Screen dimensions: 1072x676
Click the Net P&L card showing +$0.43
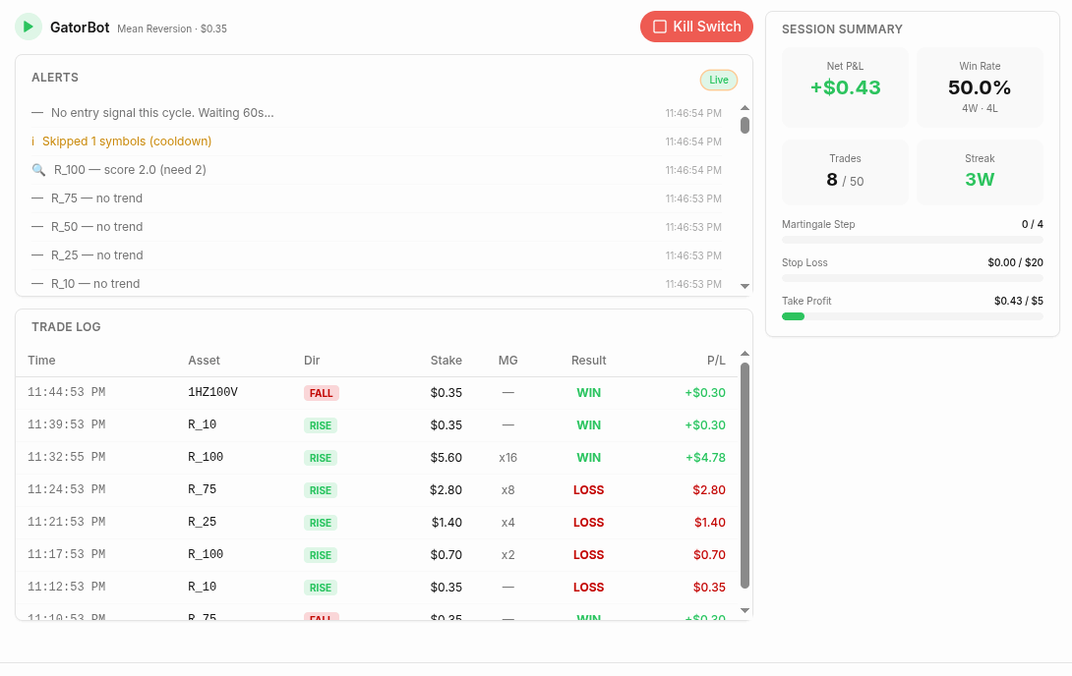click(x=845, y=87)
